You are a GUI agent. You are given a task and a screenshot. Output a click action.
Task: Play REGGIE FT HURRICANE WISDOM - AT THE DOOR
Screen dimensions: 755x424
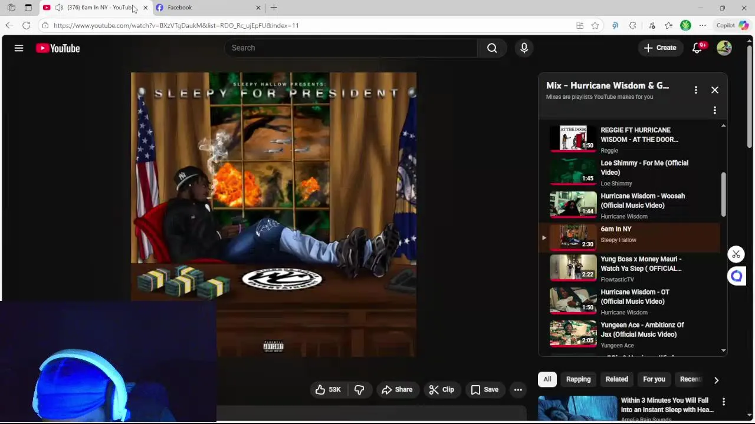(629, 140)
